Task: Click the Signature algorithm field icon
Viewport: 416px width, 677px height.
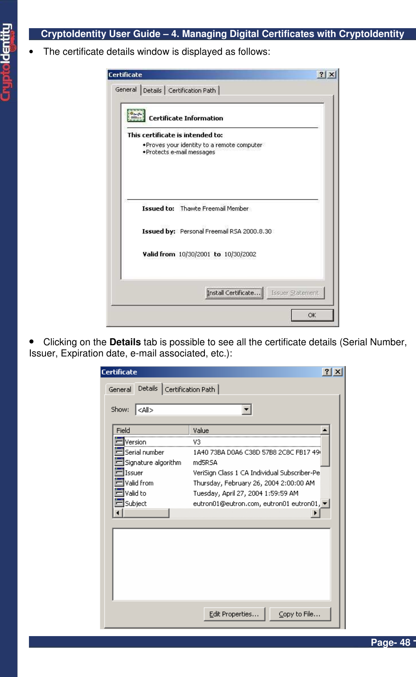Action: (119, 462)
